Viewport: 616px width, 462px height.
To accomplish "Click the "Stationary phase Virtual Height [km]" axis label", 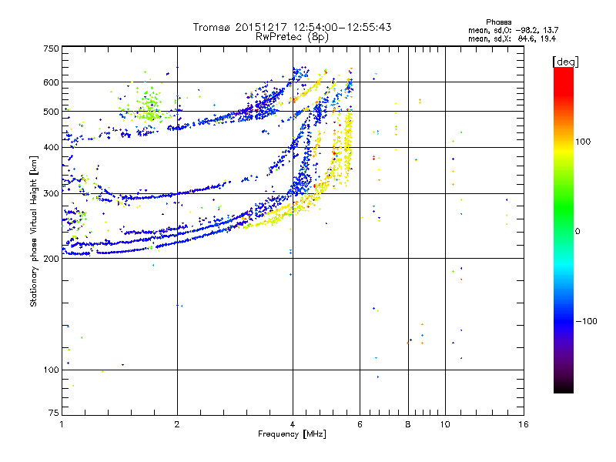I will click(x=34, y=232).
